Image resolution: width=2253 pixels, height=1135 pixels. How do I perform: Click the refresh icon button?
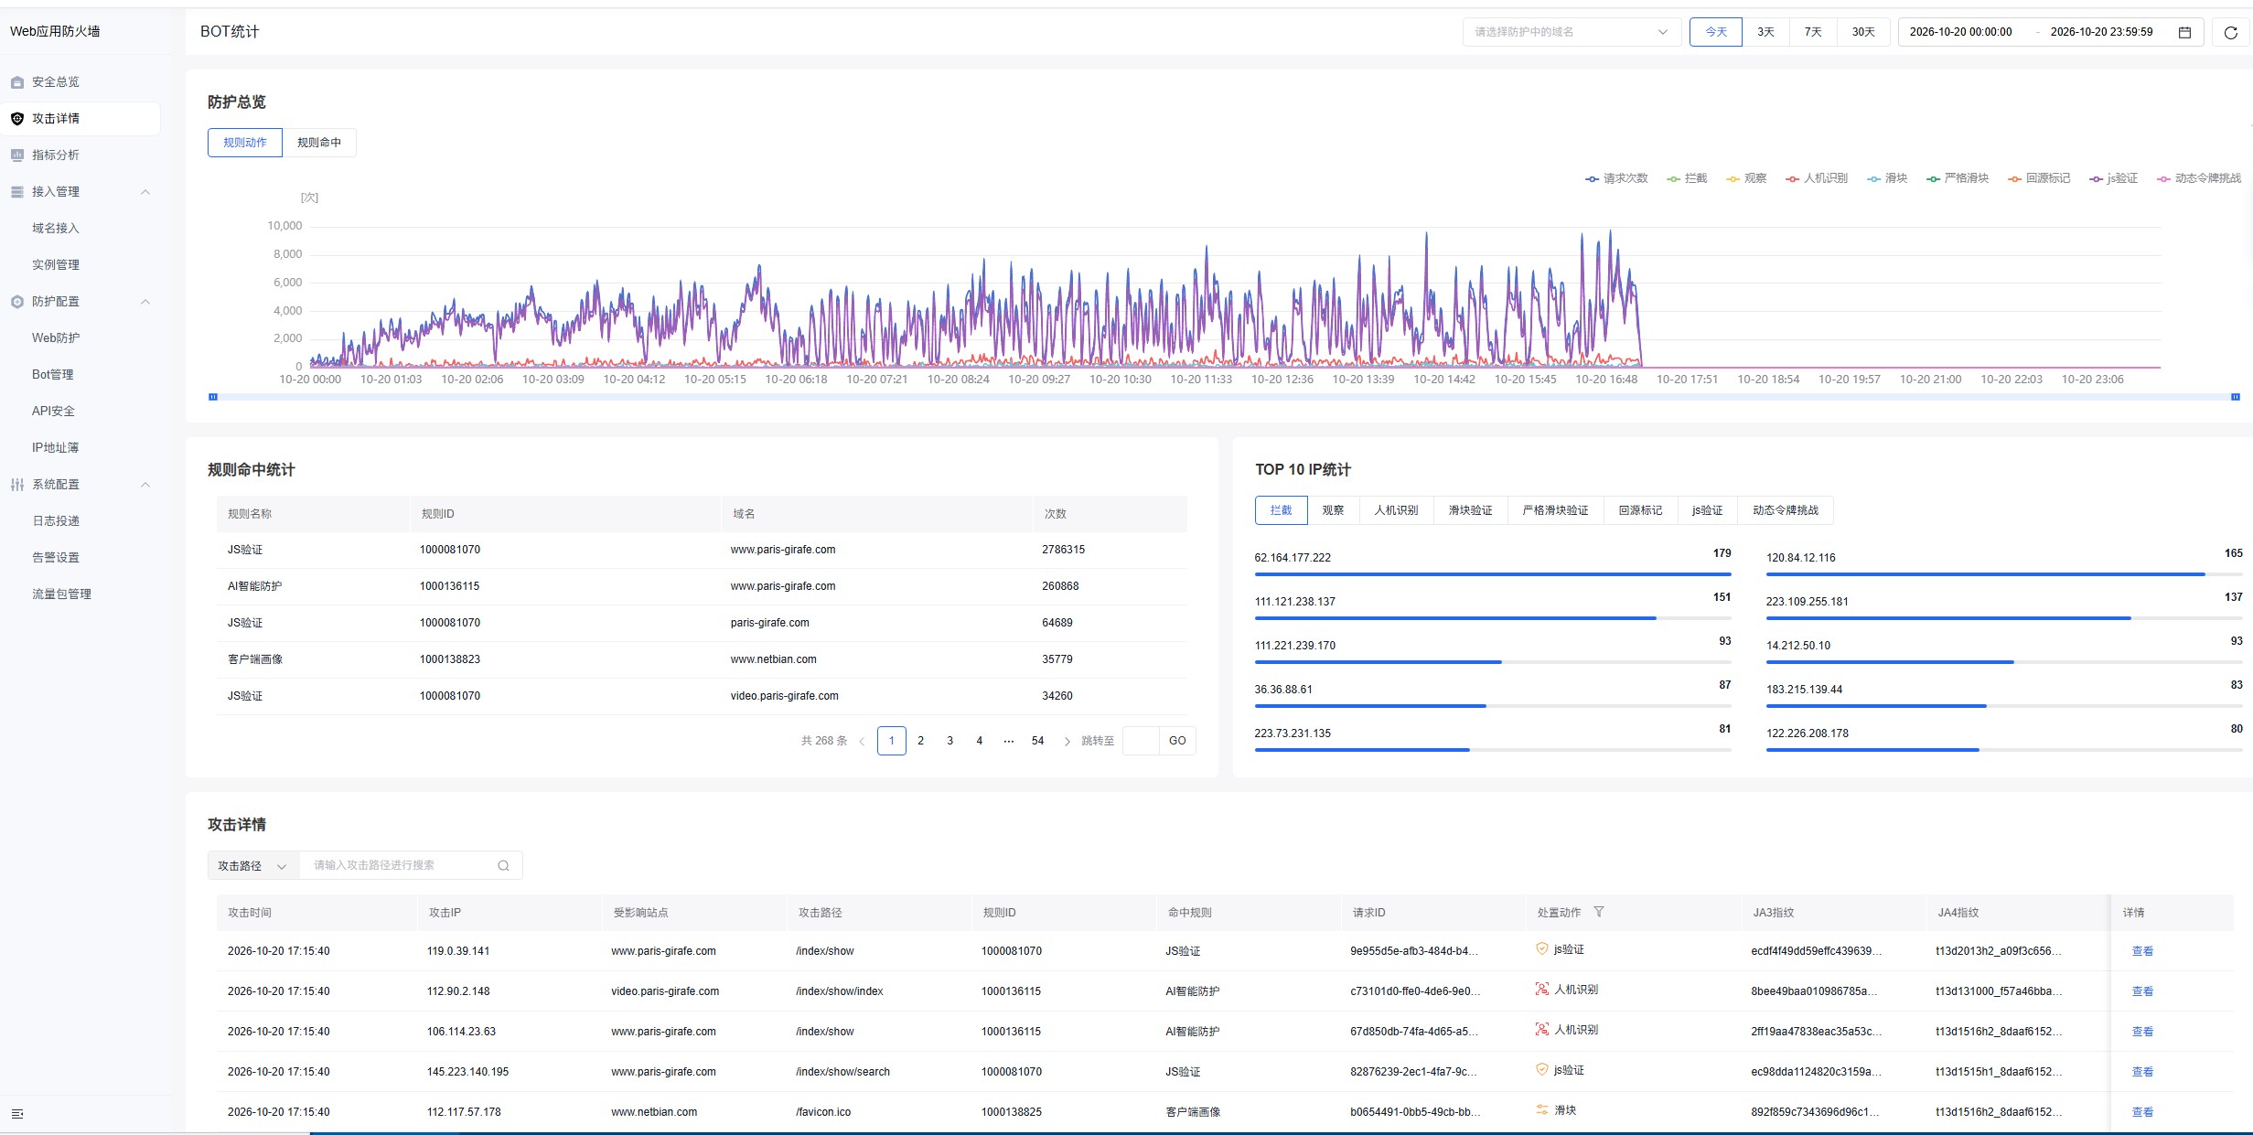click(2230, 32)
